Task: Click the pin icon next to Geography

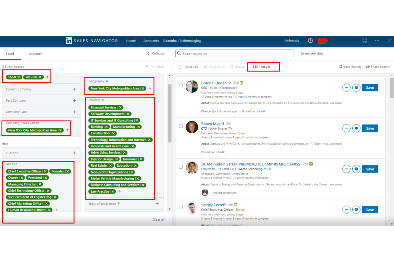Action: [x=107, y=81]
